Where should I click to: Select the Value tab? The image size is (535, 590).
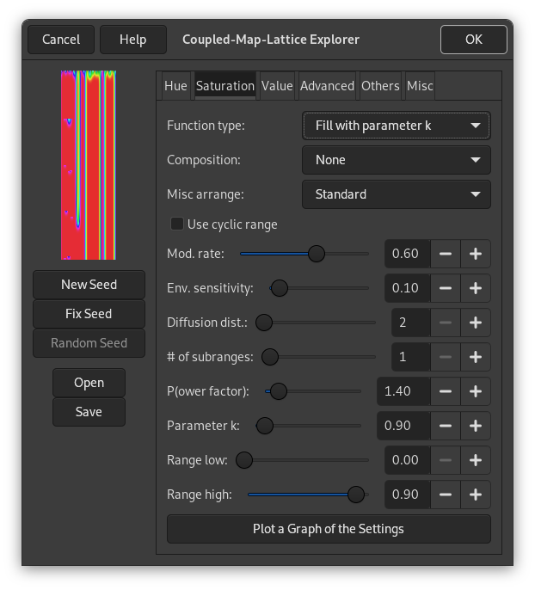[x=277, y=86]
